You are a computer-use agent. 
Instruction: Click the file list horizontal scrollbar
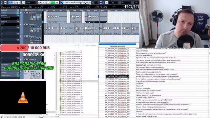coord(70,115)
